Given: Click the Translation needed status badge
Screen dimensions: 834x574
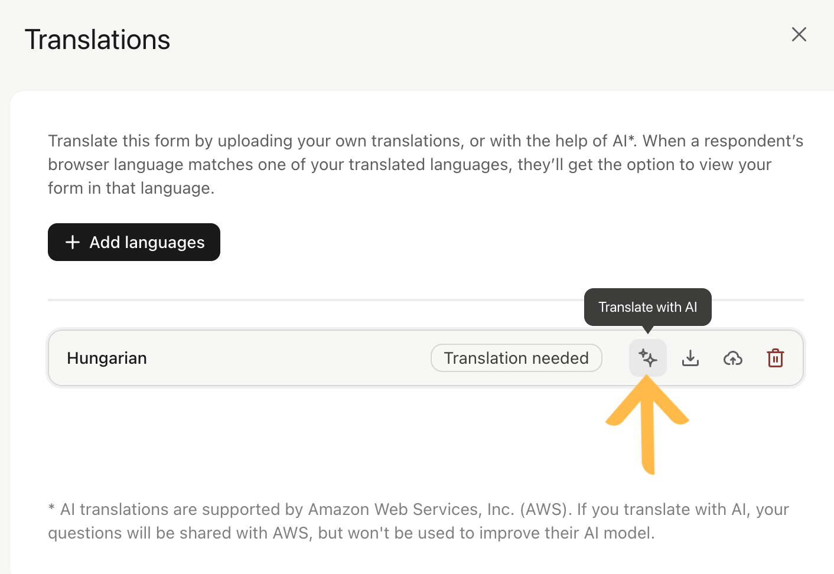Looking at the screenshot, I should tap(516, 358).
